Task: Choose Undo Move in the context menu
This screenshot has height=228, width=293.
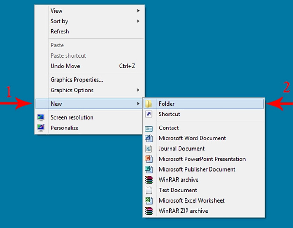Action: [x=65, y=66]
